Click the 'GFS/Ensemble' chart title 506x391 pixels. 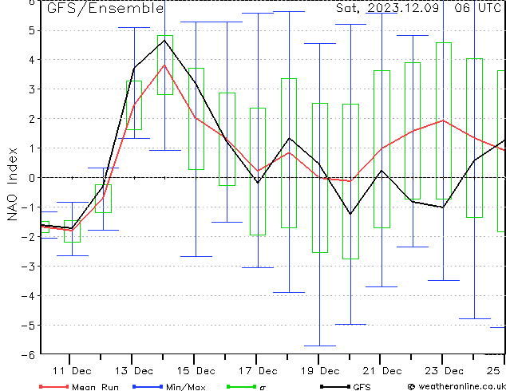[105, 8]
